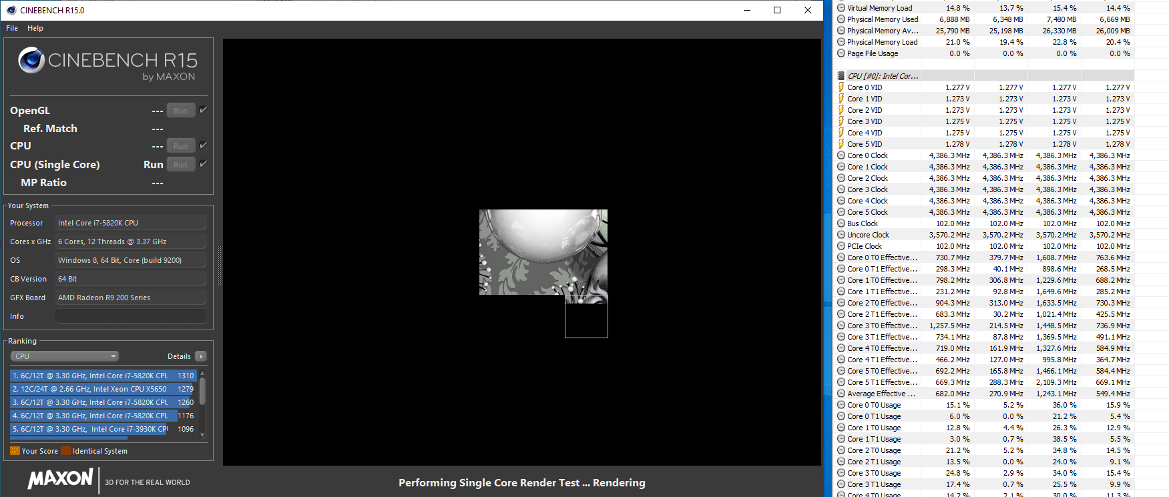Click the Page File Usage sensor icon
The height and width of the screenshot is (497, 1169).
point(841,53)
